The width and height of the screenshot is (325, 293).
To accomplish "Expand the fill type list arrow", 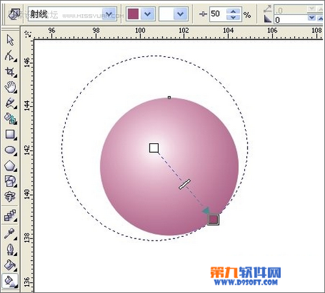I will 109,14.
